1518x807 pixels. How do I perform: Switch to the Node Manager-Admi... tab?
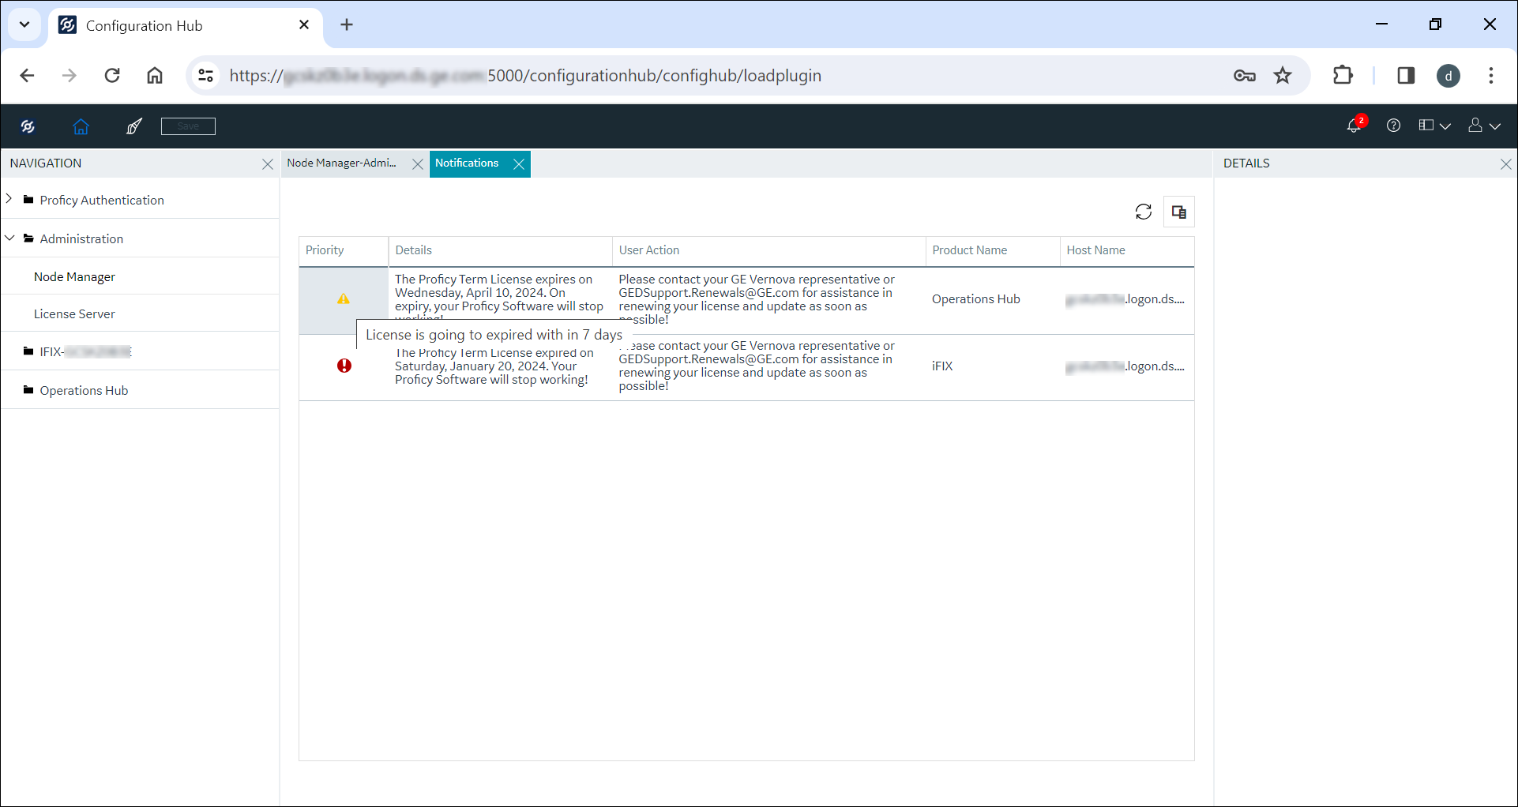coord(342,163)
